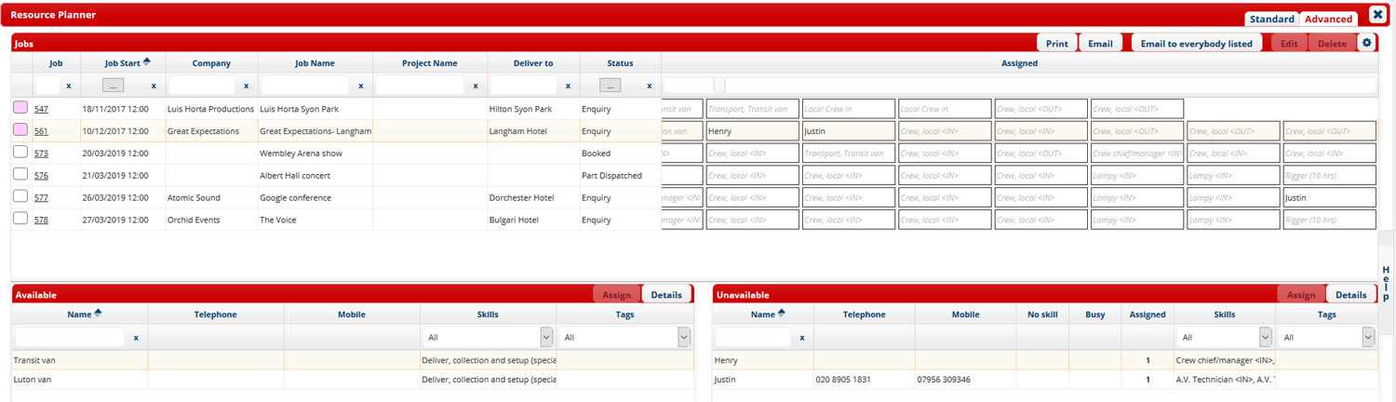The height and width of the screenshot is (402, 1396).
Task: Clear the Company column filter
Action: [x=246, y=86]
